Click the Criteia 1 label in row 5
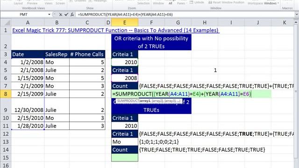The image size is (299, 168). (125, 70)
